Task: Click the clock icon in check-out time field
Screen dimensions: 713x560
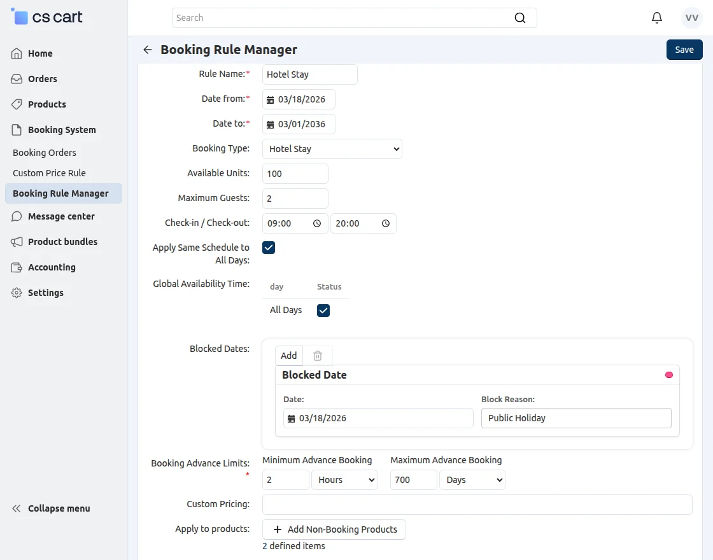Action: (x=386, y=223)
